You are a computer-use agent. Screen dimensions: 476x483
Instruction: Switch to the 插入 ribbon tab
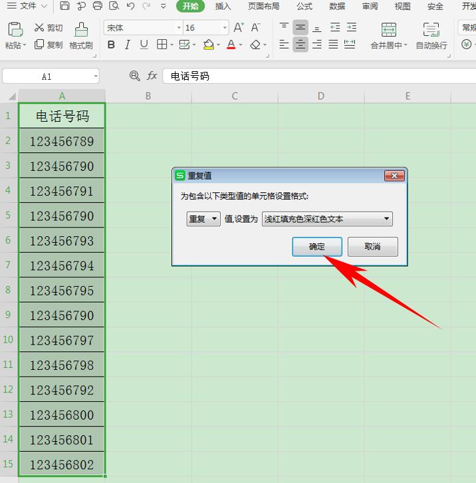[223, 6]
